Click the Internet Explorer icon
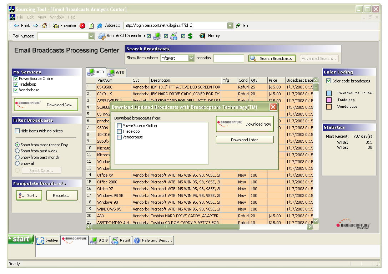Screen dimensions: 388x274 tap(100, 26)
